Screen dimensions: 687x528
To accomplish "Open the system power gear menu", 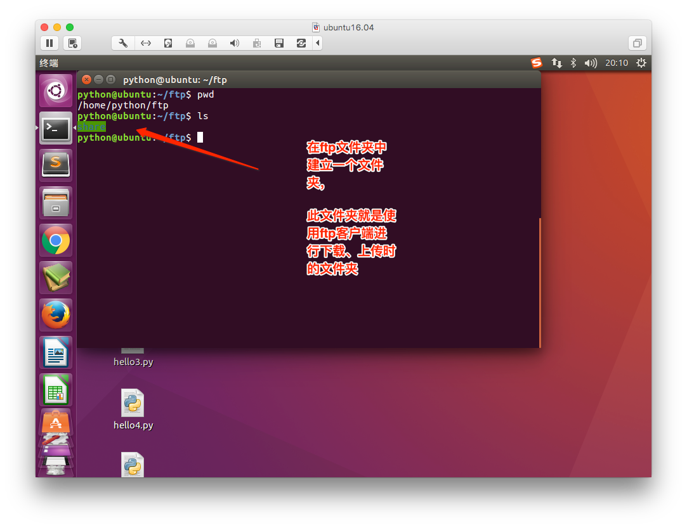I will [641, 63].
